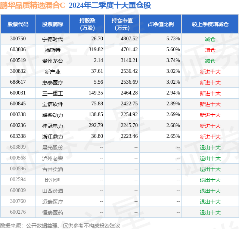Open the 泸州老窖 stock name
Screen dimensions: 239x229
click(53, 158)
